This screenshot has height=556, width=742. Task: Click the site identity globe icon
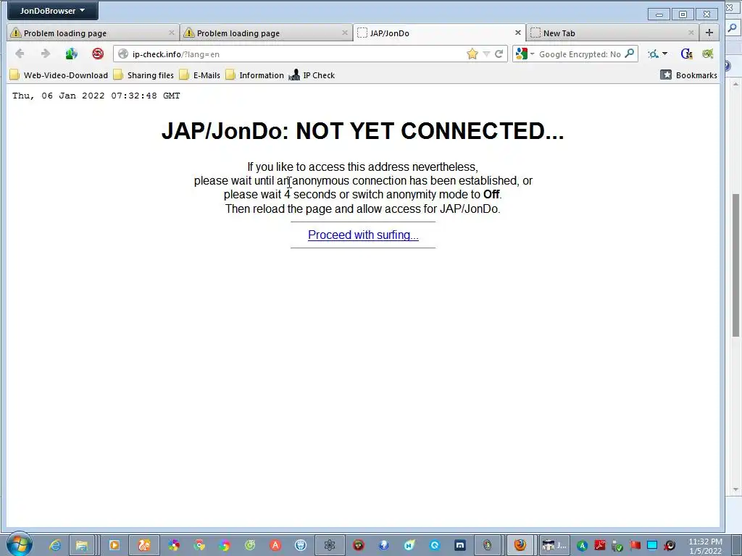click(x=123, y=54)
